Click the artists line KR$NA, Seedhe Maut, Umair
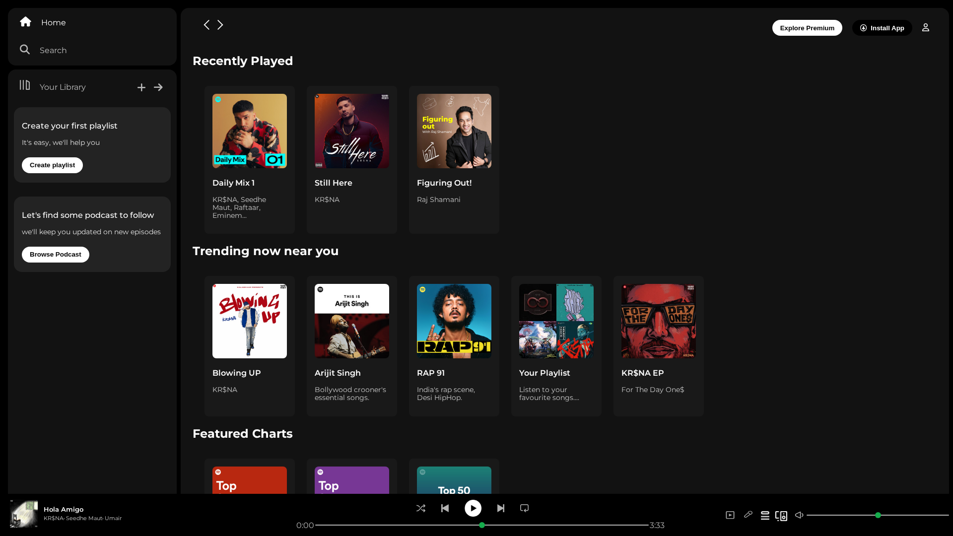Screen dimensions: 953x536 pyautogui.click(x=82, y=518)
